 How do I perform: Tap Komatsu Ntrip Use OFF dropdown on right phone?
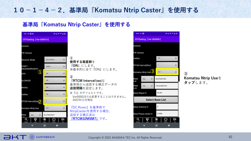pos(167,72)
